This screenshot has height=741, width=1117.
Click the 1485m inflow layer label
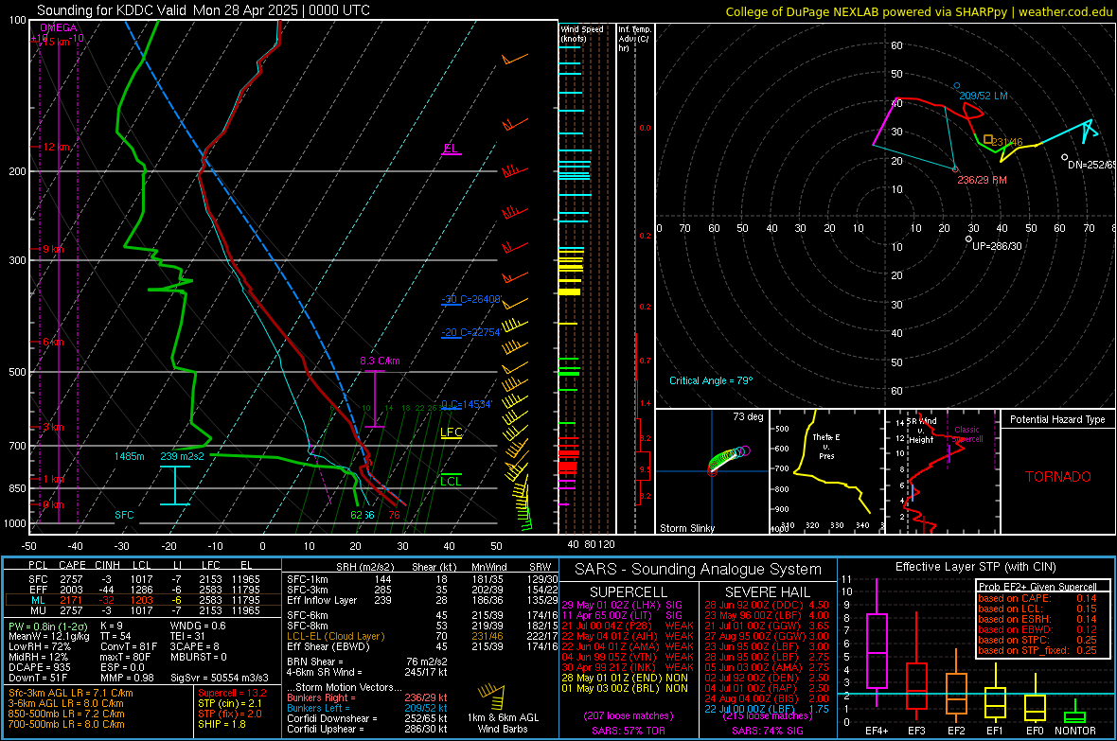pos(129,456)
